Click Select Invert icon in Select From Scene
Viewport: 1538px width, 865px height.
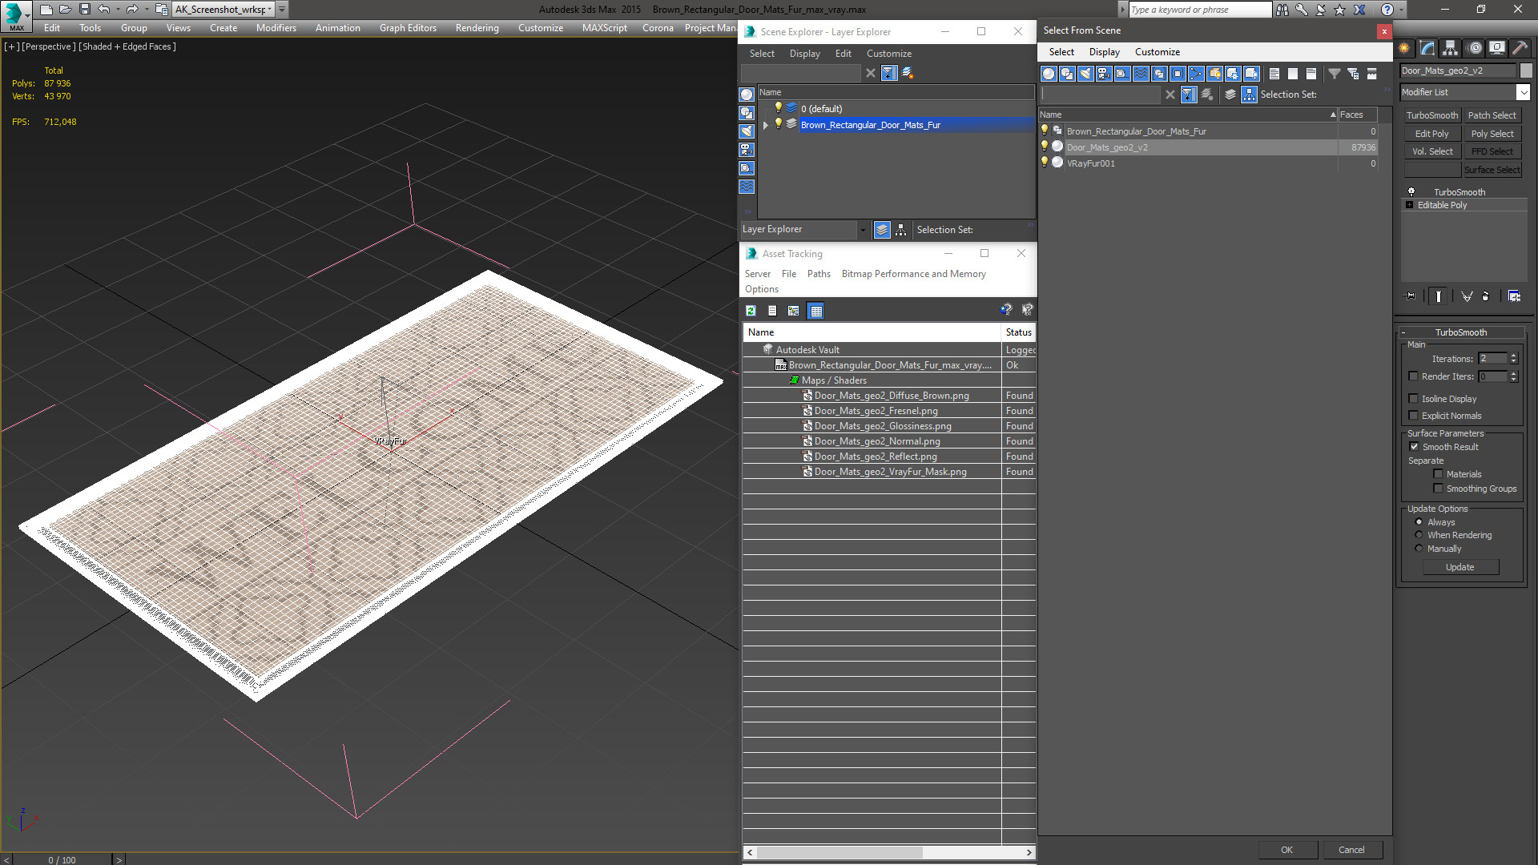click(1311, 74)
